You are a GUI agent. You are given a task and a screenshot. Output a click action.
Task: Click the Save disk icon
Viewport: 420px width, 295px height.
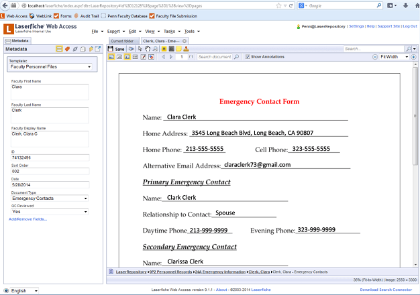pyautogui.click(x=110, y=49)
